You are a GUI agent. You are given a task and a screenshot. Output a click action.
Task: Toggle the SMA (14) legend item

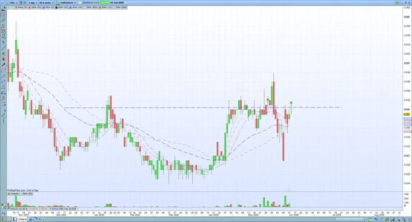click(x=76, y=7)
